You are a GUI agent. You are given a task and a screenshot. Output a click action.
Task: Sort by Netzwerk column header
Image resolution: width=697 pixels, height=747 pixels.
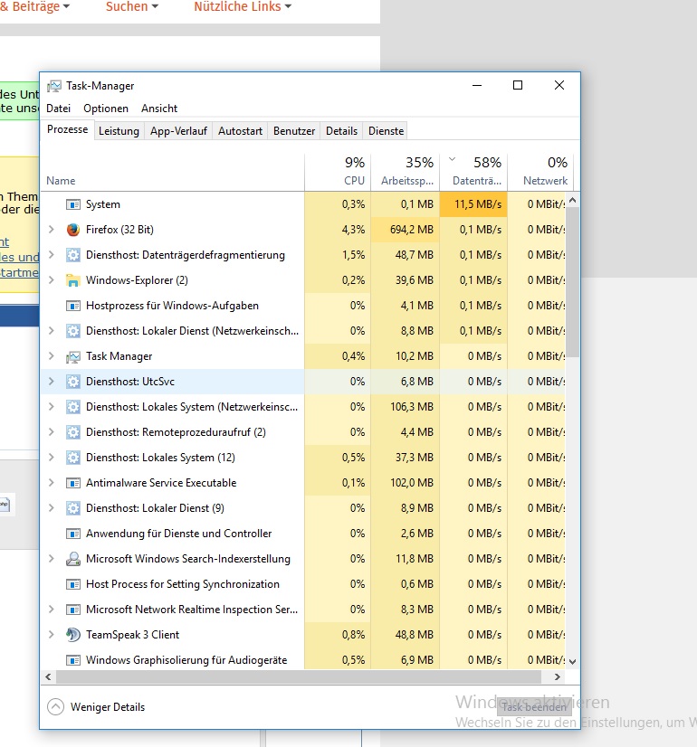[x=540, y=171]
